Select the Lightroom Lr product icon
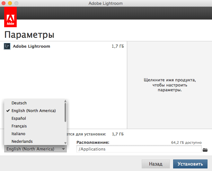Image resolution: width=212 pixels, height=171 pixels. tap(7, 46)
